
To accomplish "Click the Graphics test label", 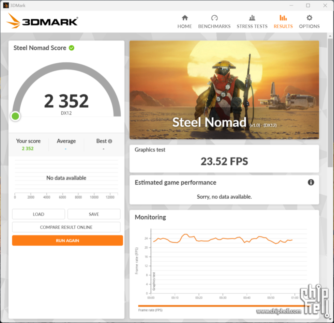I will click(150, 150).
